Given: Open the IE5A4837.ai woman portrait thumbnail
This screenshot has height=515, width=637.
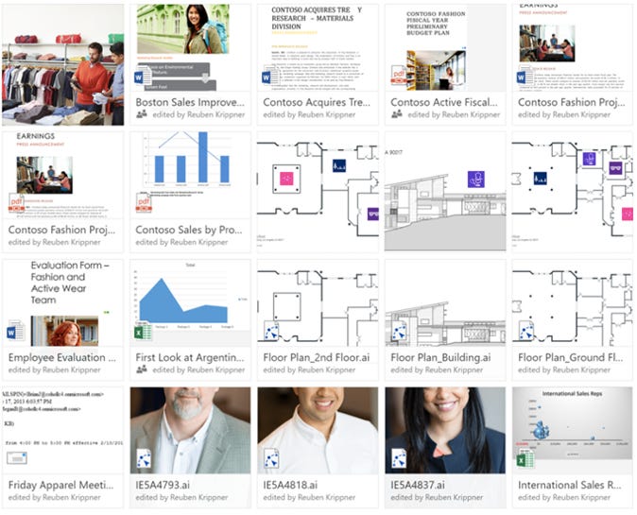Looking at the screenshot, I should [445, 430].
